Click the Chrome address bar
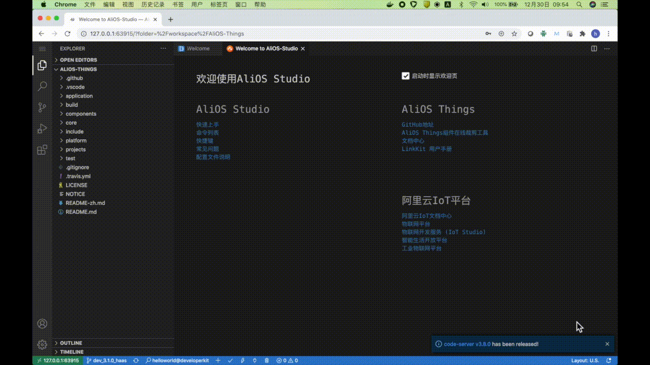Viewport: 650px width, 365px height. point(284,33)
